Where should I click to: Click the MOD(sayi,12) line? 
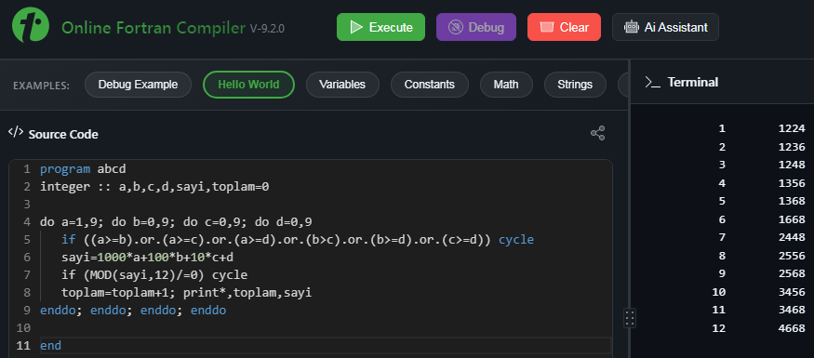click(x=154, y=275)
